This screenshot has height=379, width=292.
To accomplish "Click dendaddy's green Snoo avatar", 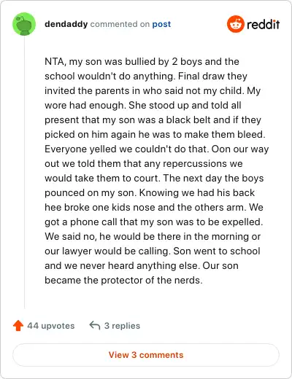I will (x=24, y=24).
